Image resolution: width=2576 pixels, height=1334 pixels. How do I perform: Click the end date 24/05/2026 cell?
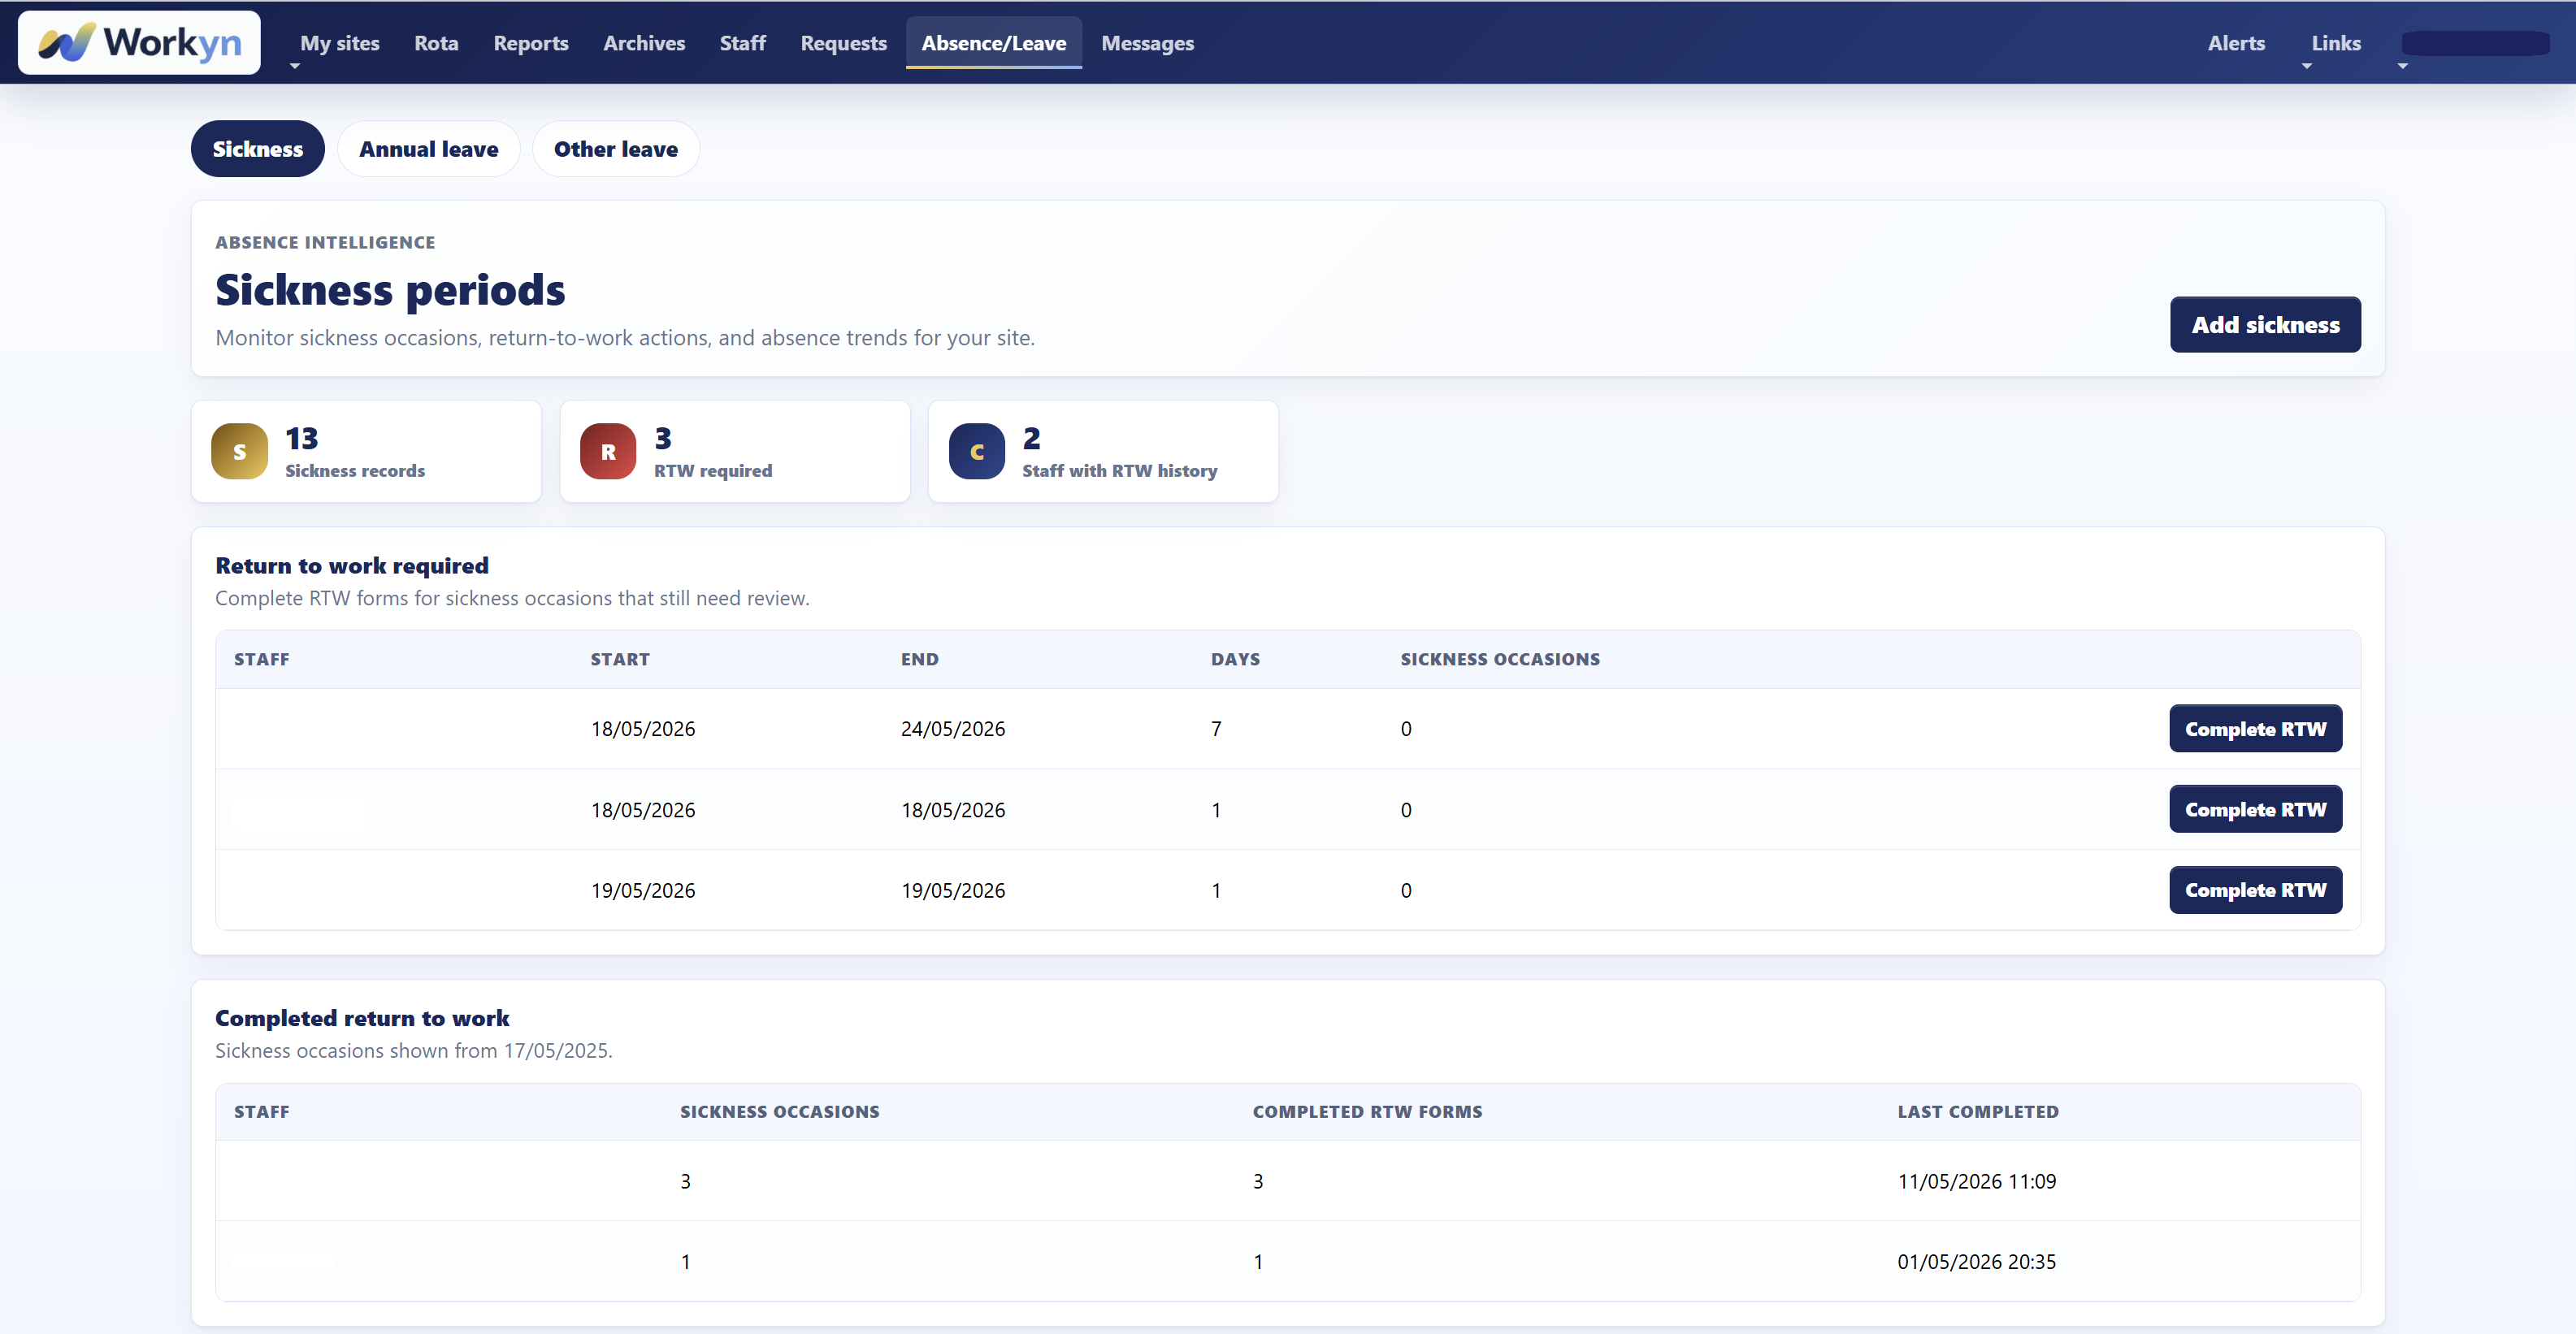[x=952, y=729]
